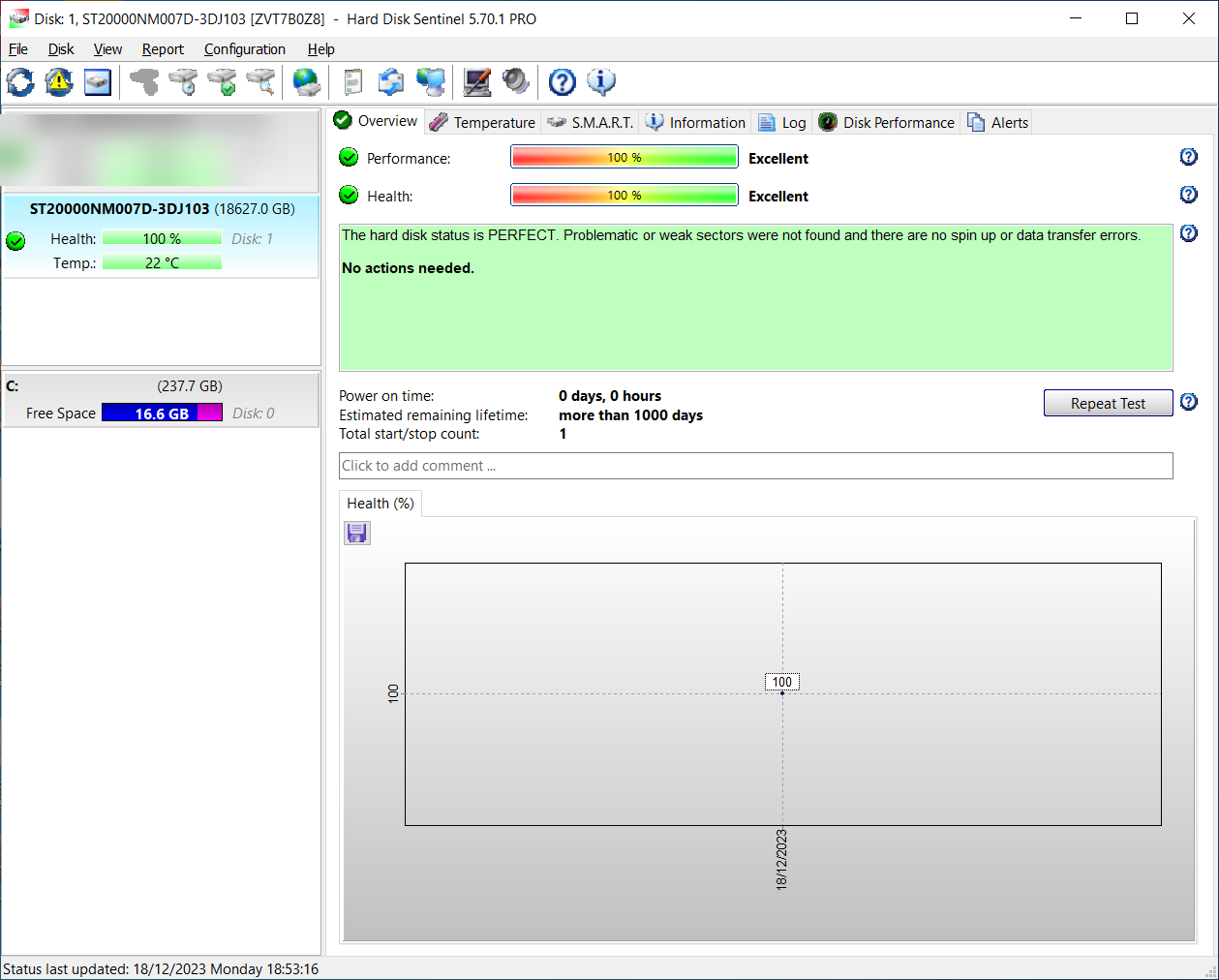Image resolution: width=1219 pixels, height=980 pixels.
Task: Open the Disk Performance tab
Action: (x=887, y=122)
